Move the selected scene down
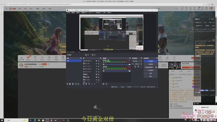Viewport: 217px width, 122px height. coord(78,84)
